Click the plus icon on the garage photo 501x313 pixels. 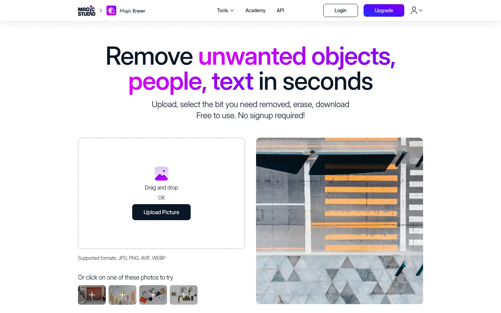92,295
